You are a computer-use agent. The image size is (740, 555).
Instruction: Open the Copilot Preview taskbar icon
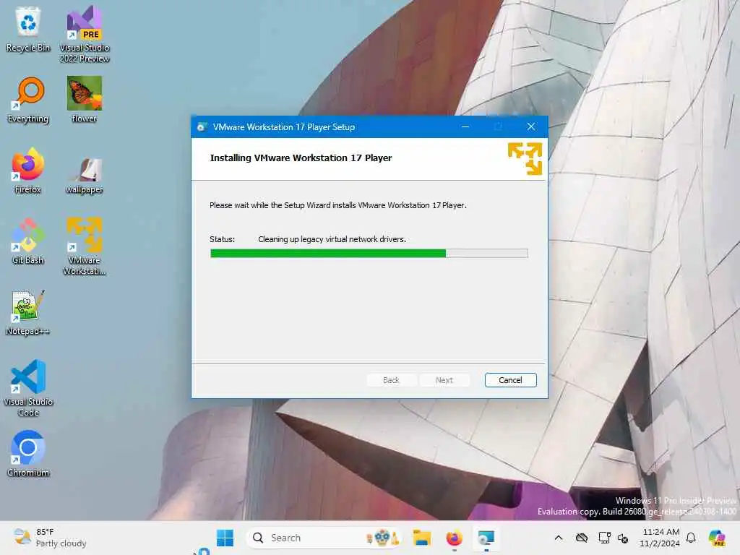click(x=717, y=538)
